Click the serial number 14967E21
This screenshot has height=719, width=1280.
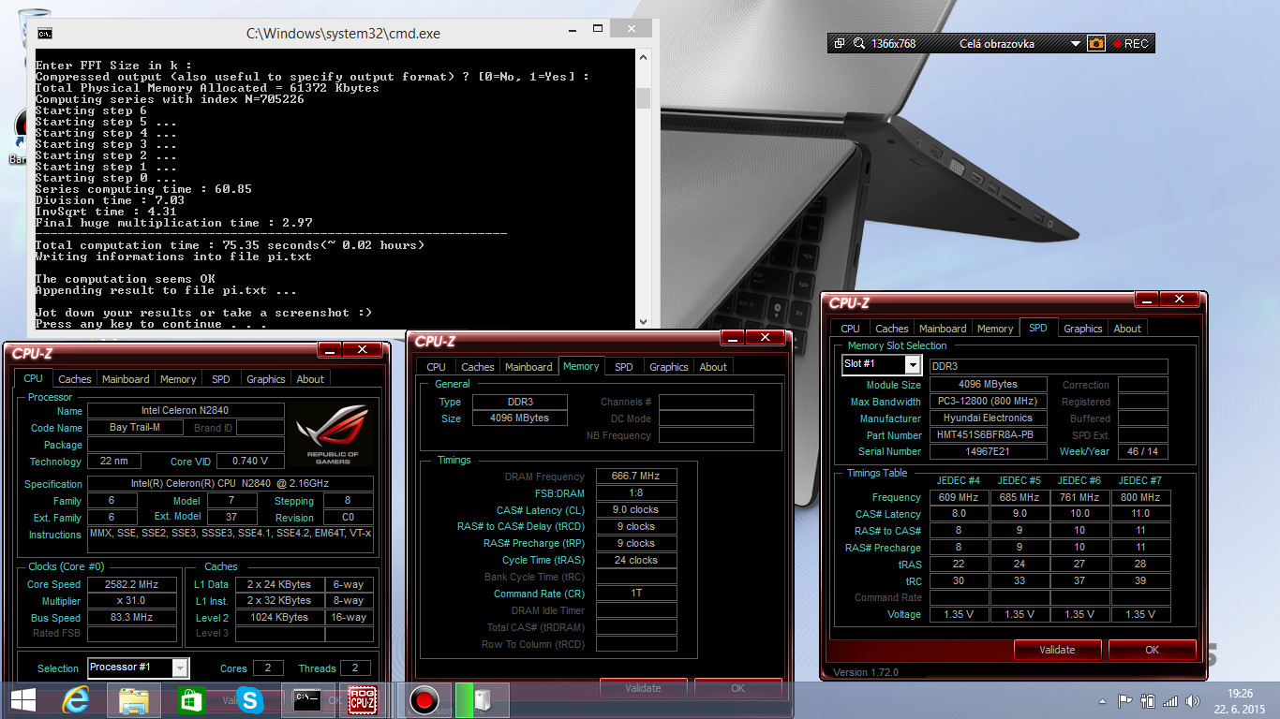[988, 451]
